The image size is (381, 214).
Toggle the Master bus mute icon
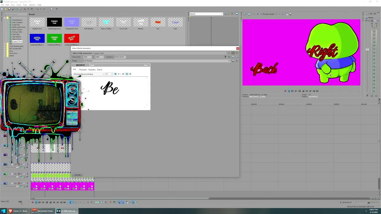click(x=375, y=21)
